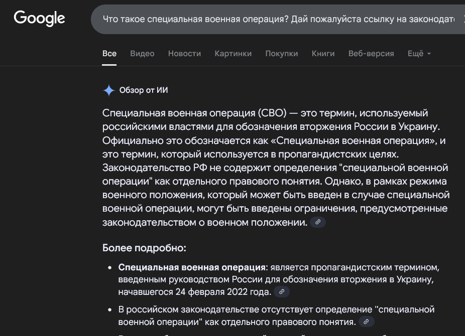Viewport: 465px width, 336px height.
Task: Click bold "Специальная военная операция" bullet text
Action: [192, 267]
